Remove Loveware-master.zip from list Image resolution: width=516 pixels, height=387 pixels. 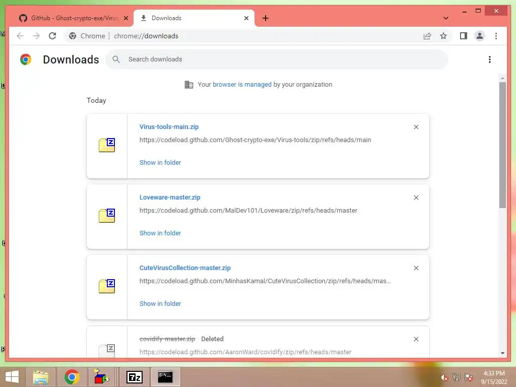416,198
